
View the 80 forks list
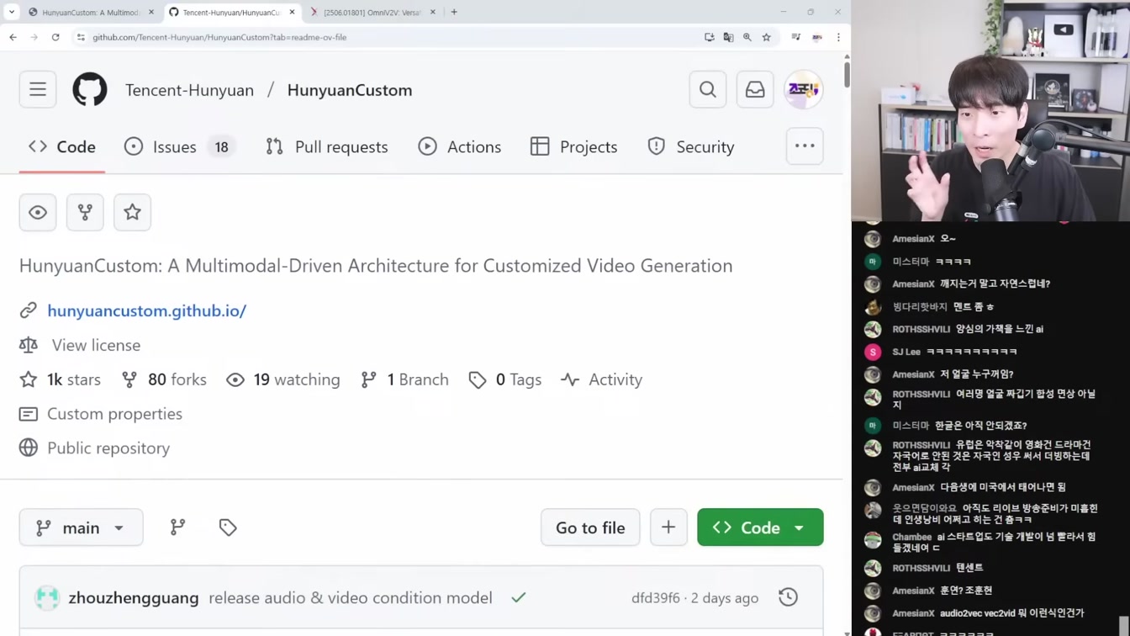coord(165,379)
